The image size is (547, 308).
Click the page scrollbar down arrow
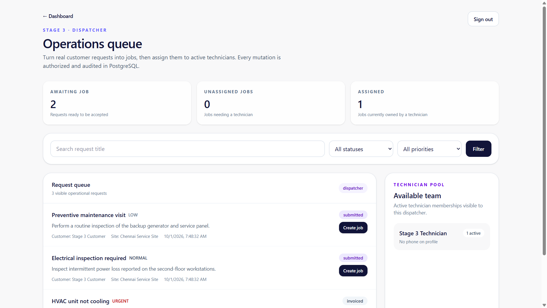[x=544, y=305]
